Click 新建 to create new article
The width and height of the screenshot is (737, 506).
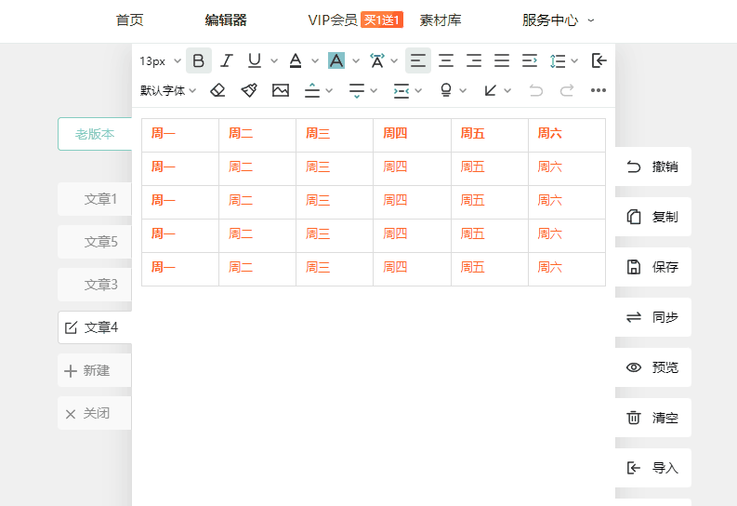(x=95, y=370)
